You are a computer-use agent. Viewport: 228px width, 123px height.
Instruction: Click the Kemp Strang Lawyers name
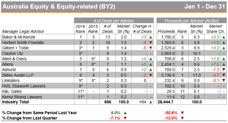tap(22, 97)
